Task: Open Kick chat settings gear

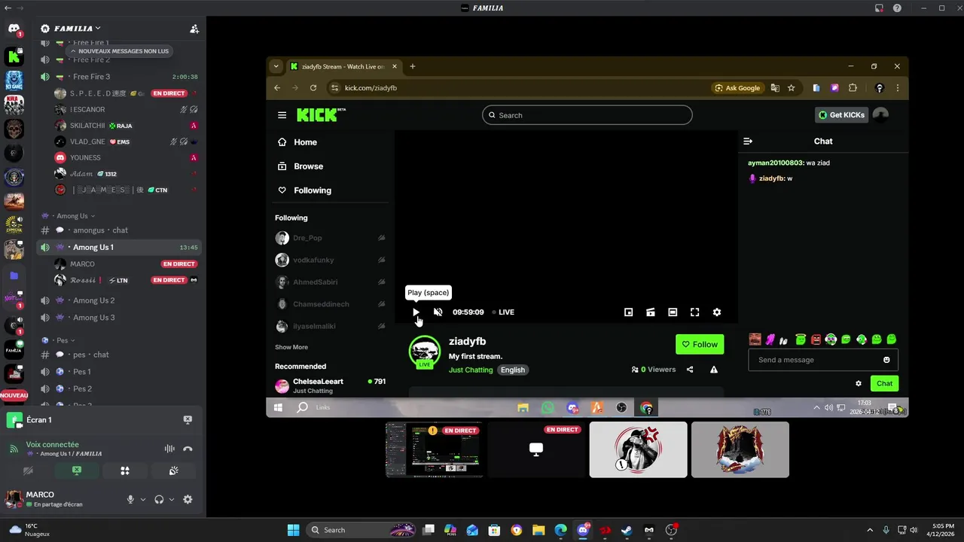Action: pos(859,383)
